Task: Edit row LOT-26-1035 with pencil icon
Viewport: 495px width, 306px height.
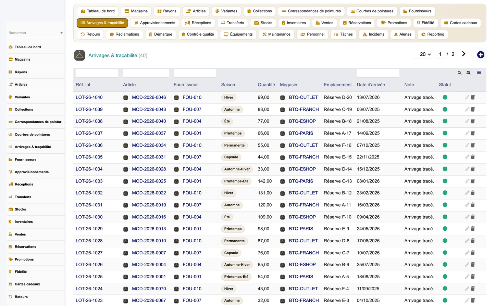Action: [467, 157]
